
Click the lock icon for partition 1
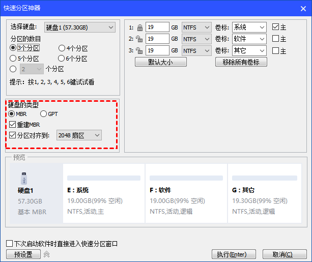click(x=139, y=27)
